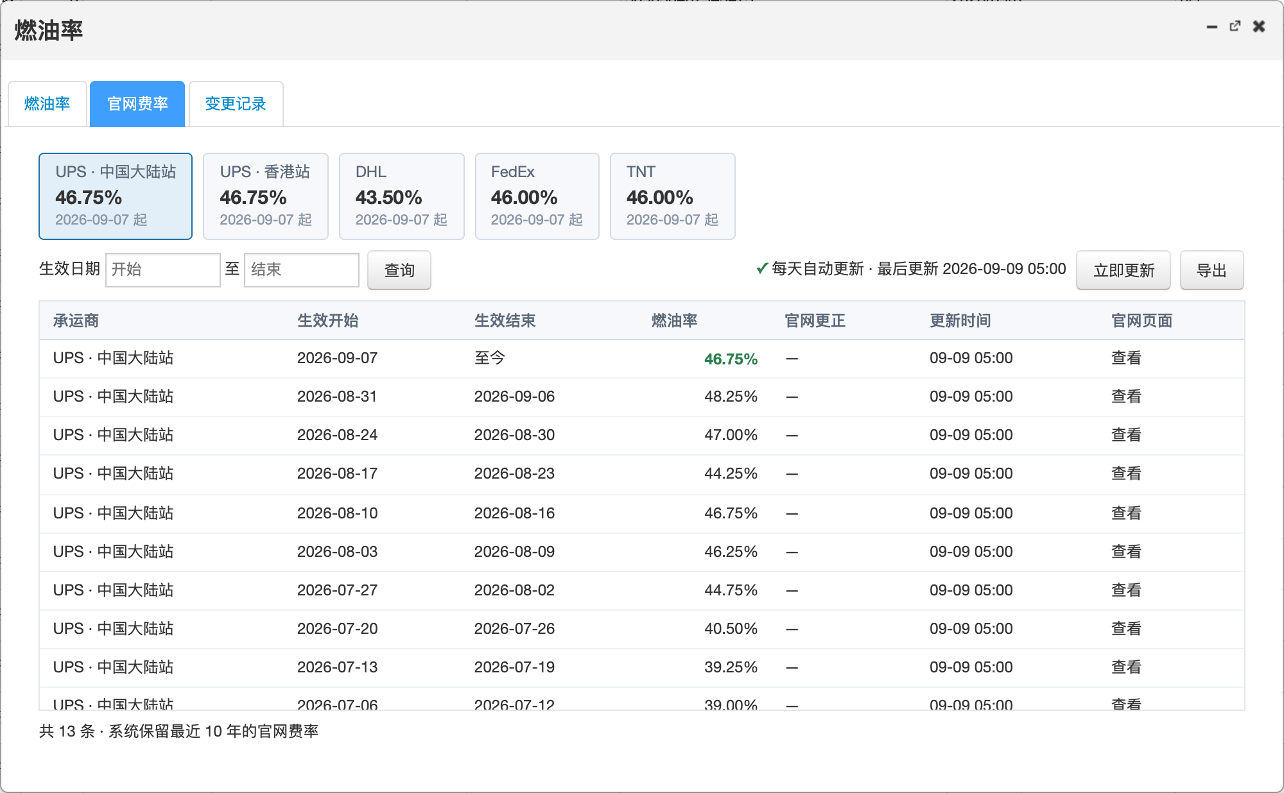Click the 44.25% rate cell

(731, 473)
